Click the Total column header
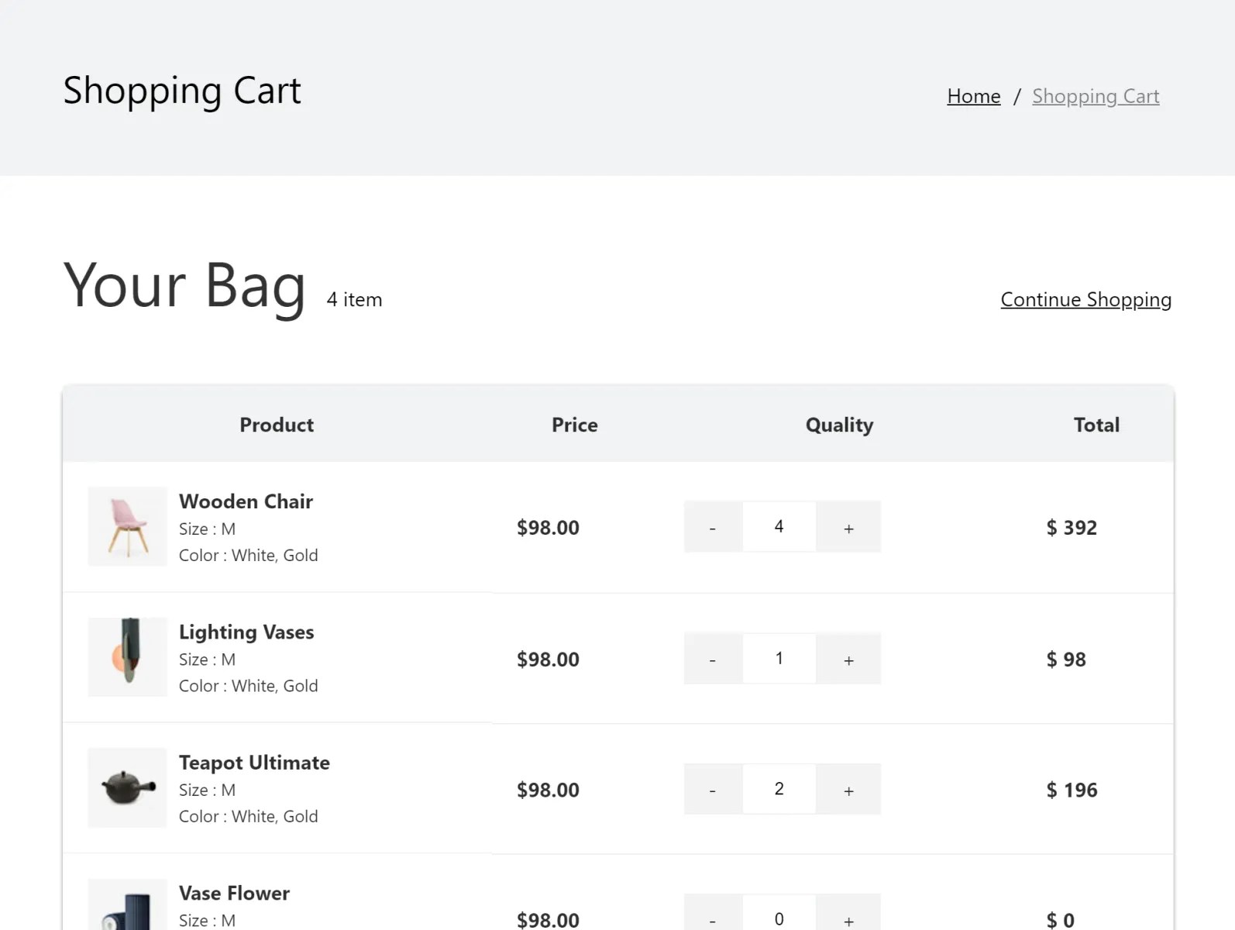1235x930 pixels. [x=1096, y=425]
